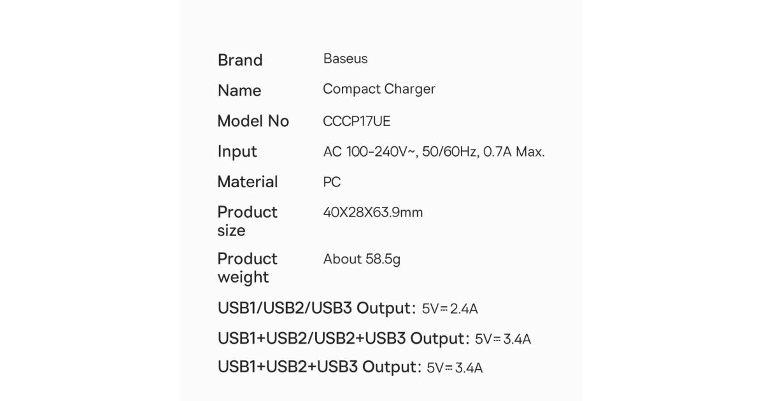Click the Input label

click(x=237, y=151)
